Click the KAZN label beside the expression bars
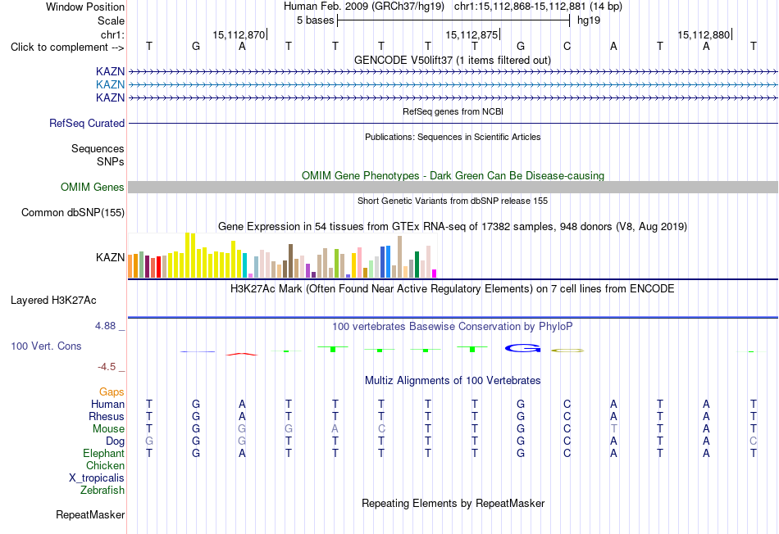Viewport: 779px width, 534px height. point(111,257)
